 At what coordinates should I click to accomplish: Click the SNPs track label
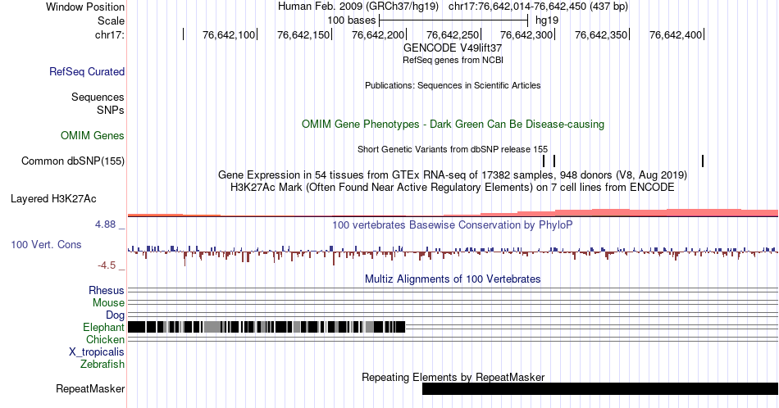click(x=111, y=110)
